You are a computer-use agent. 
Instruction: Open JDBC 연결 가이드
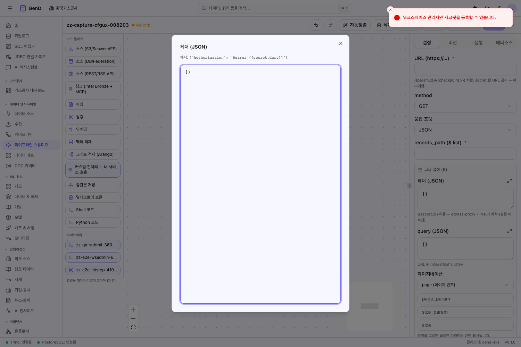coord(31,57)
